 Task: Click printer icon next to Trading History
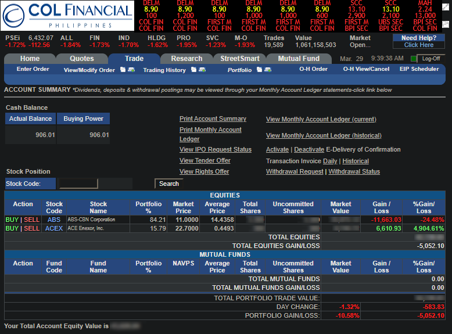202,70
